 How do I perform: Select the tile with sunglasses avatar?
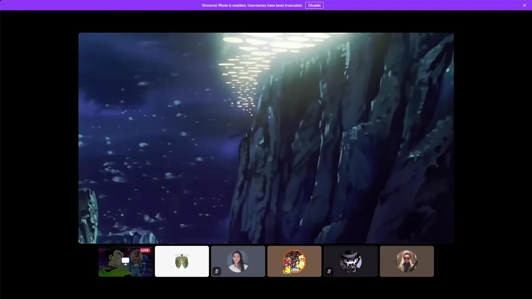[407, 261]
